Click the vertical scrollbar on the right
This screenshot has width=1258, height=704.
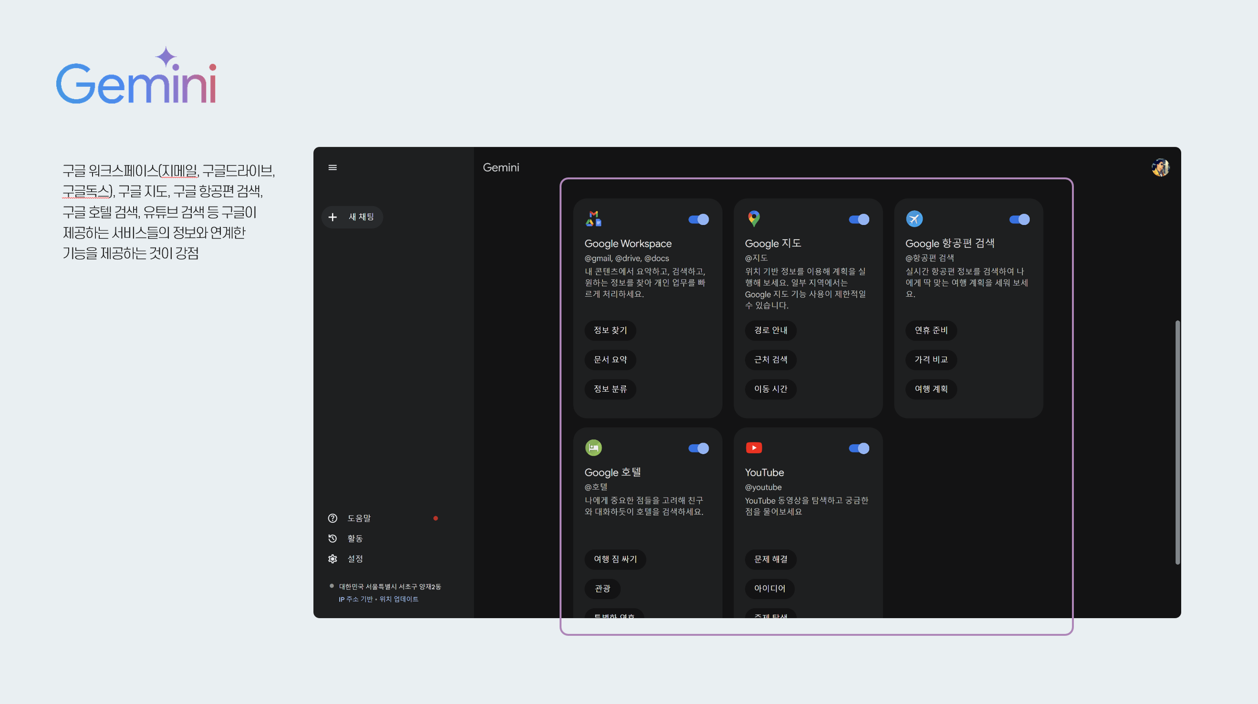1177,442
